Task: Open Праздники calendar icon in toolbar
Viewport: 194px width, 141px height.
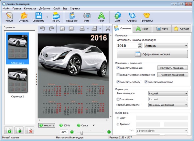Action: point(72,17)
